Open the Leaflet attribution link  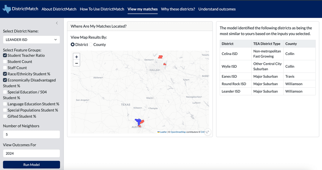click(163, 132)
